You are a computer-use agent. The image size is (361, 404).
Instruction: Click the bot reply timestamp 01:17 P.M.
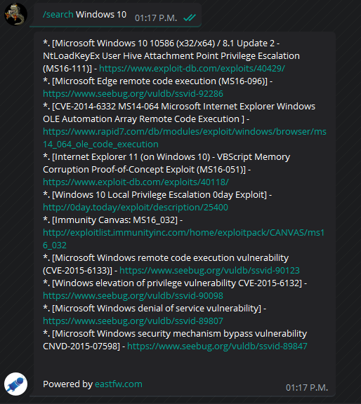click(307, 387)
